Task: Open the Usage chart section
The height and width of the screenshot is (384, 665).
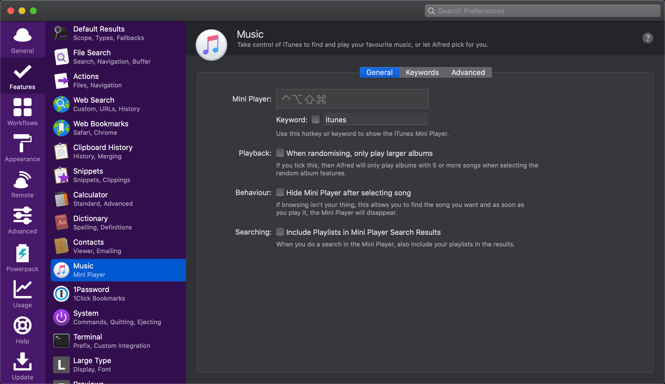Action: (23, 294)
